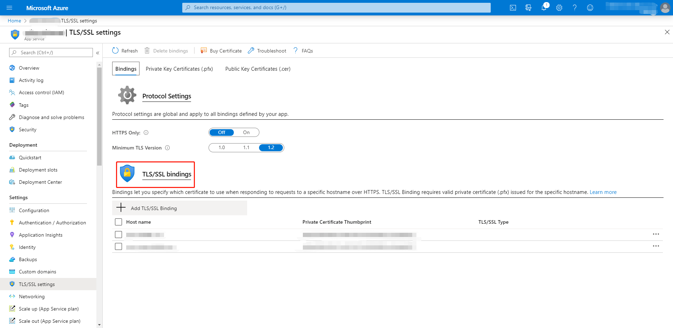Open the notifications bell
This screenshot has width=673, height=328.
544,8
